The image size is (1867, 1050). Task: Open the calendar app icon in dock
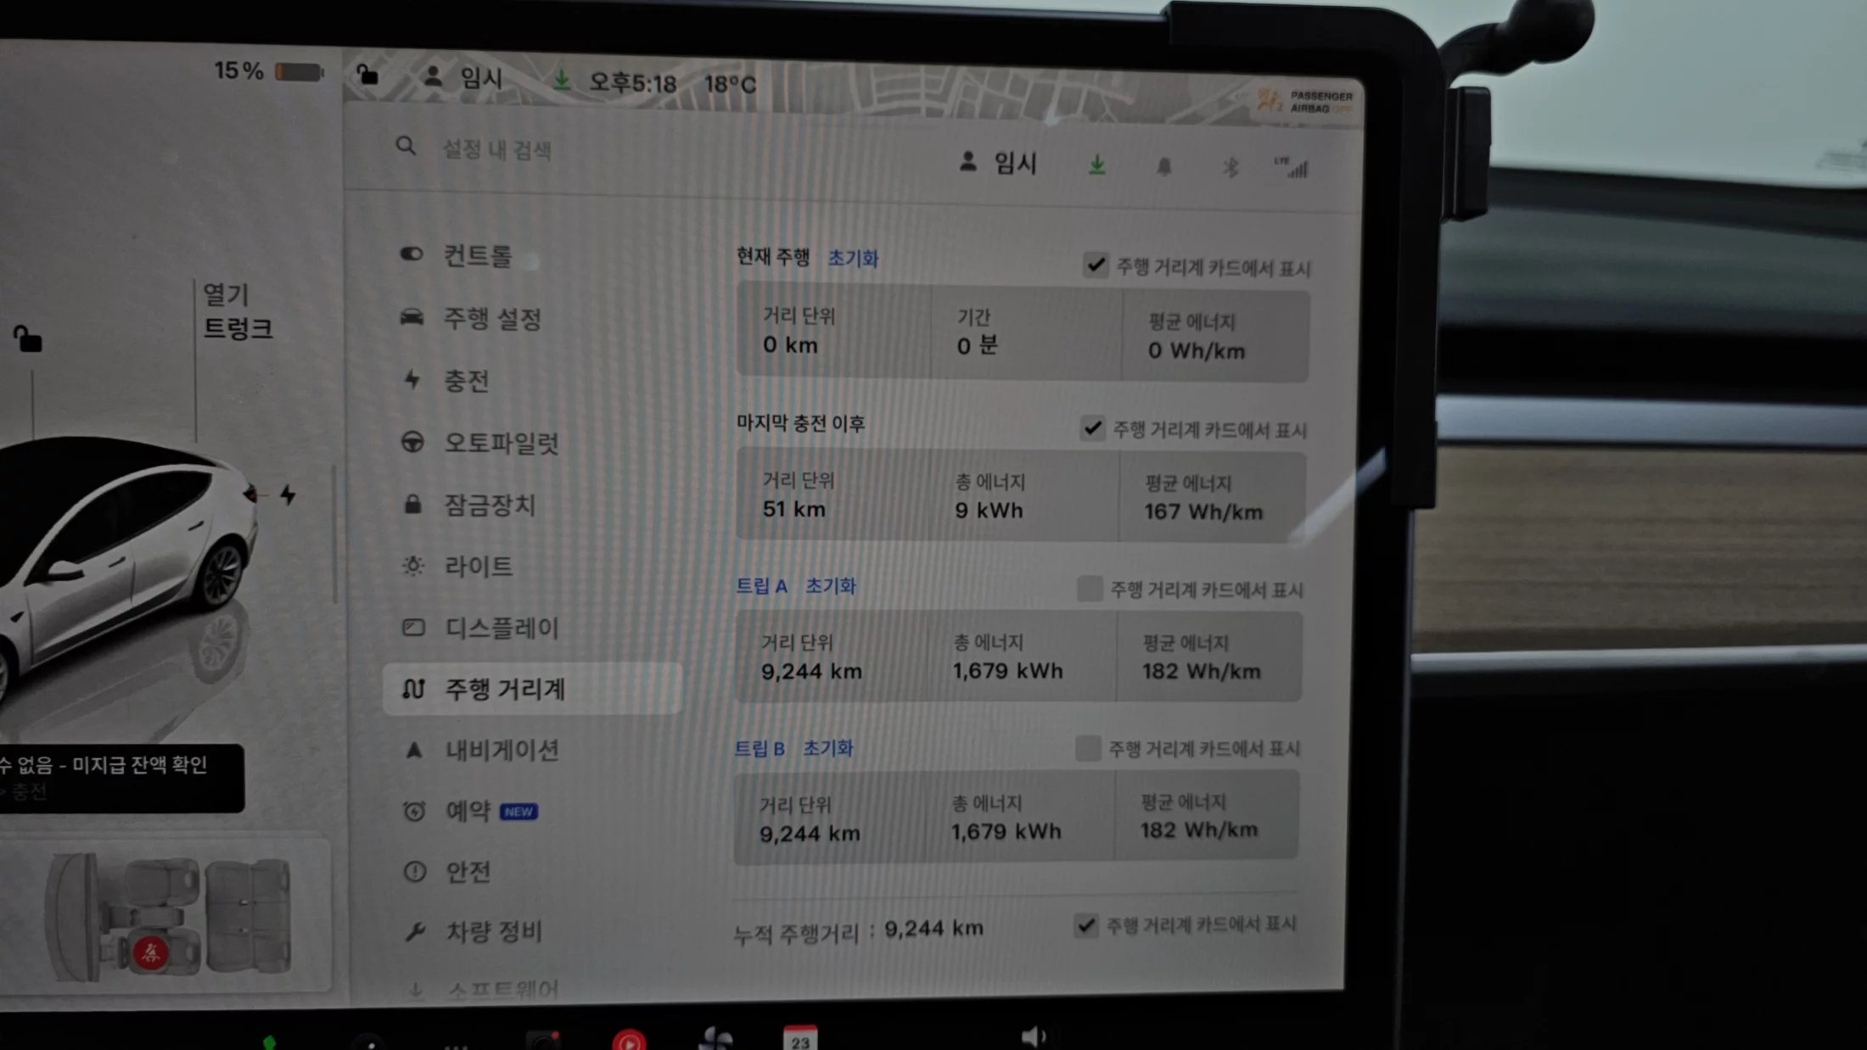coord(799,1039)
